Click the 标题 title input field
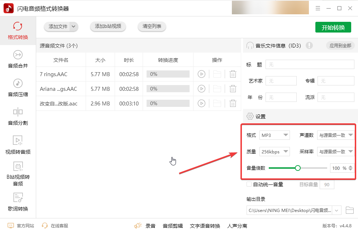358x232 pixels. coord(310,65)
